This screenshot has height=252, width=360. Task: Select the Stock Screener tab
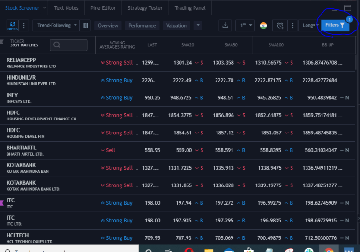coord(22,8)
